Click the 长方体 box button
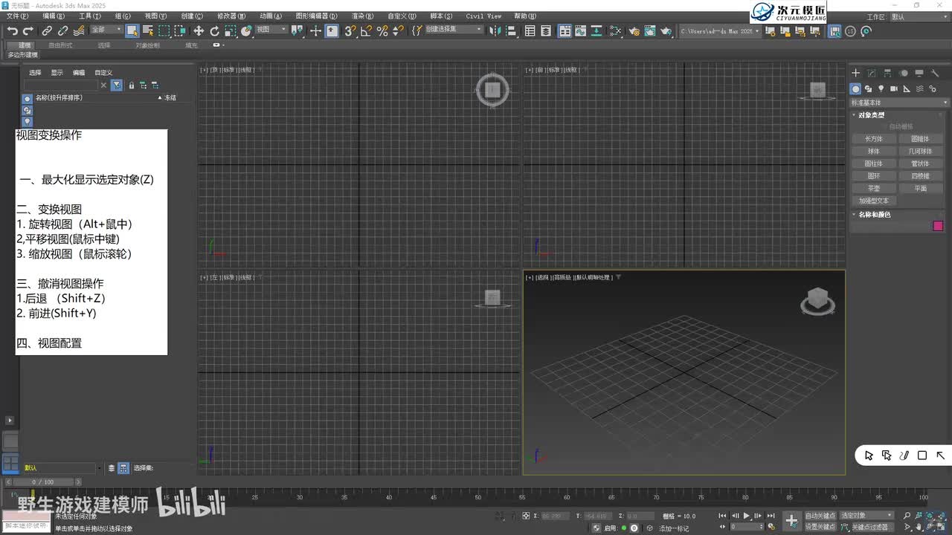Screen dimensions: 952x535 click(873, 139)
